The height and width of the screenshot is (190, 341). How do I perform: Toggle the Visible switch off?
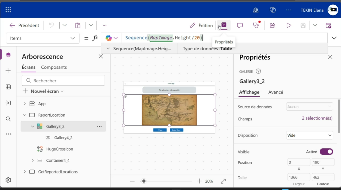[326, 152]
